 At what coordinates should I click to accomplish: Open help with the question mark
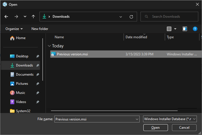pyautogui.click(x=195, y=29)
